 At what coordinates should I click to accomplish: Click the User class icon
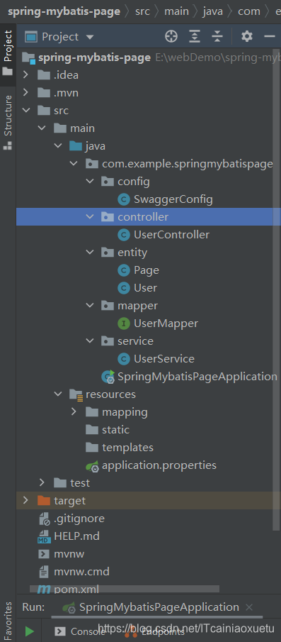tap(123, 288)
